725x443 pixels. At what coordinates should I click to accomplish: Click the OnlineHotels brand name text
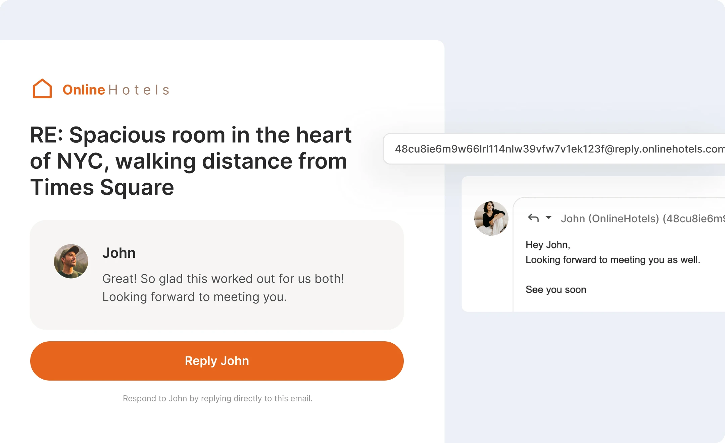pyautogui.click(x=116, y=90)
